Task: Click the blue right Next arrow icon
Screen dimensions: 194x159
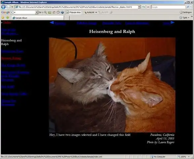Action: click(173, 23)
